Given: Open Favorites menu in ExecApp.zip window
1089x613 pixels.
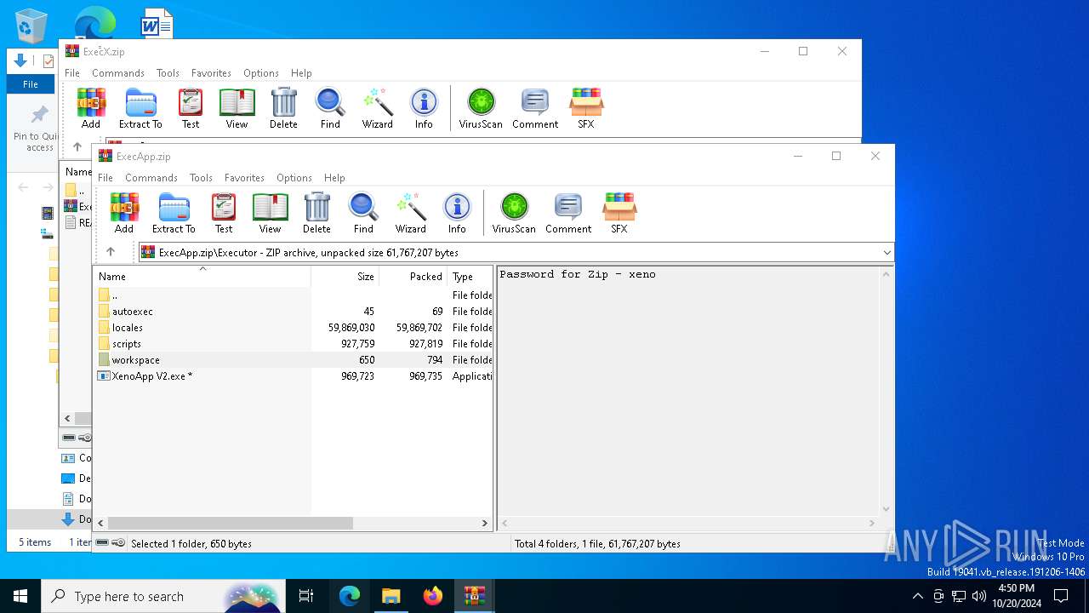Looking at the screenshot, I should 244,177.
